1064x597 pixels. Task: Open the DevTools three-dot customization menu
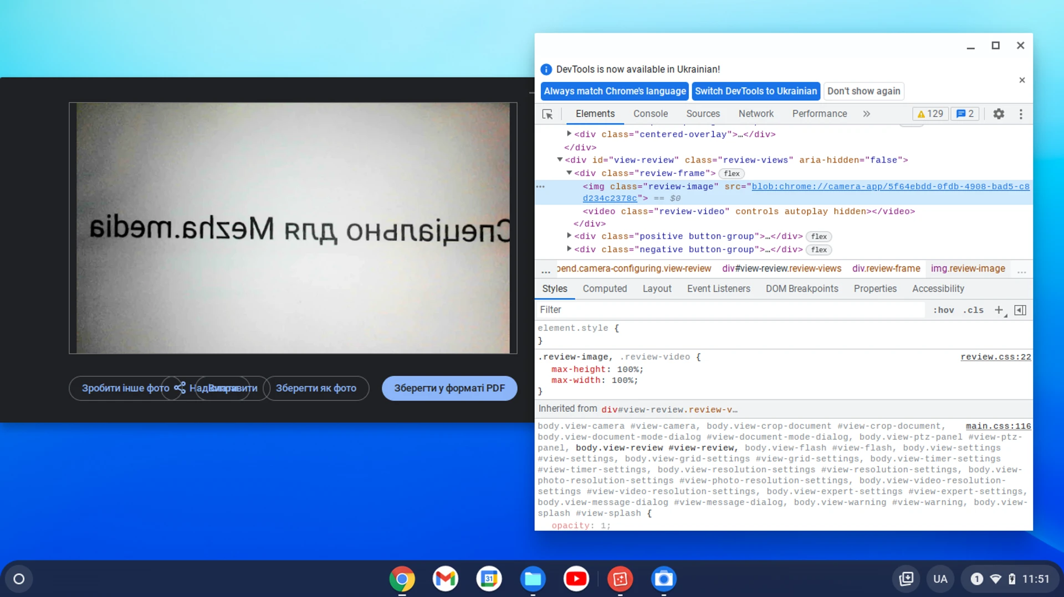[1021, 114]
